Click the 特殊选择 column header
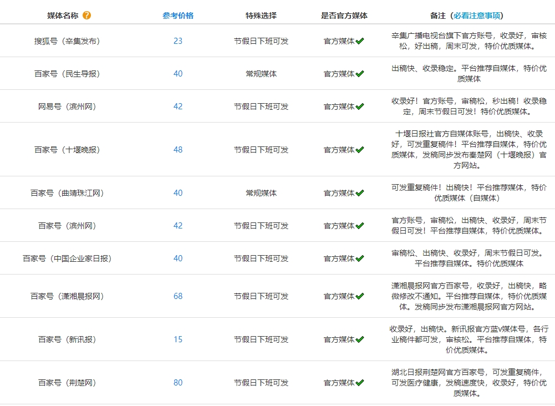This screenshot has width=555, height=406. click(261, 16)
